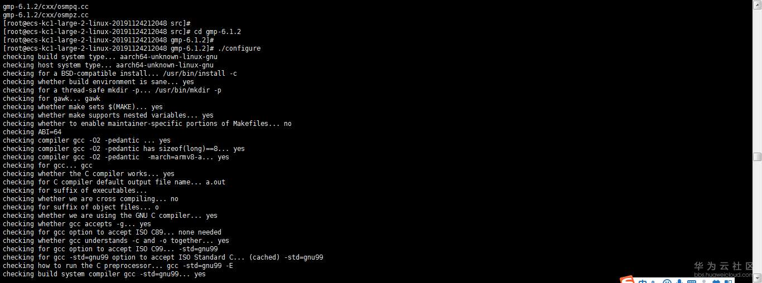Open the soft keyboard icon in the IME bar

[x=692, y=281]
